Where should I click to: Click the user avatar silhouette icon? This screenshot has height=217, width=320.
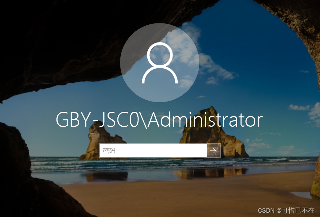[160, 63]
